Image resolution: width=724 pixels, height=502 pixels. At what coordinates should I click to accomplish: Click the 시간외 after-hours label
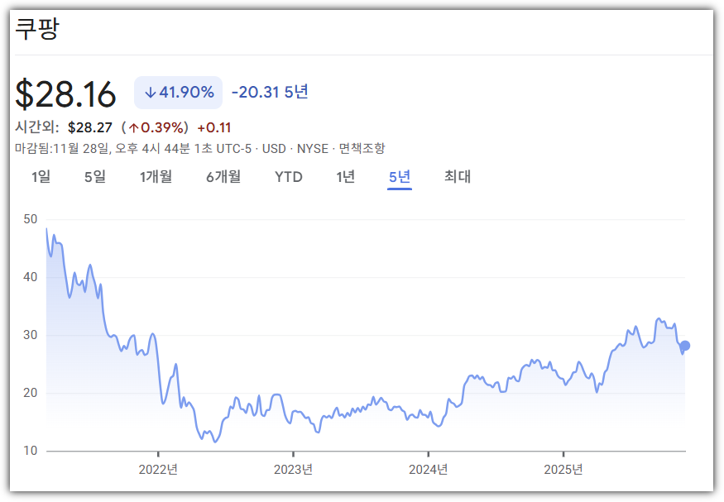click(x=37, y=127)
